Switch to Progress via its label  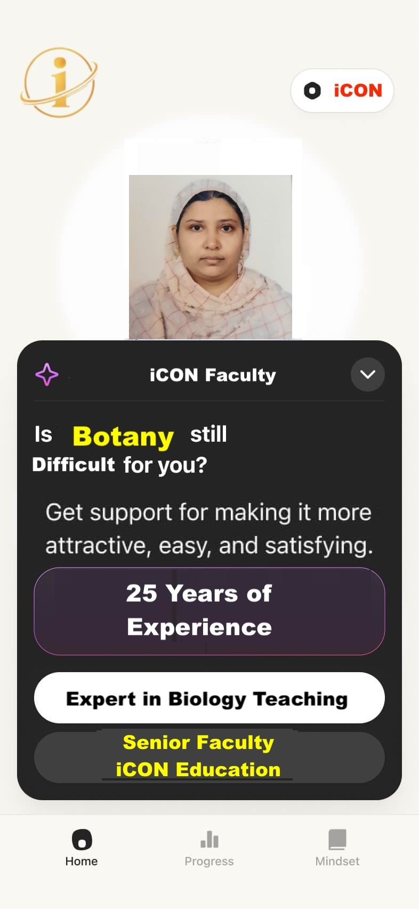point(209,861)
